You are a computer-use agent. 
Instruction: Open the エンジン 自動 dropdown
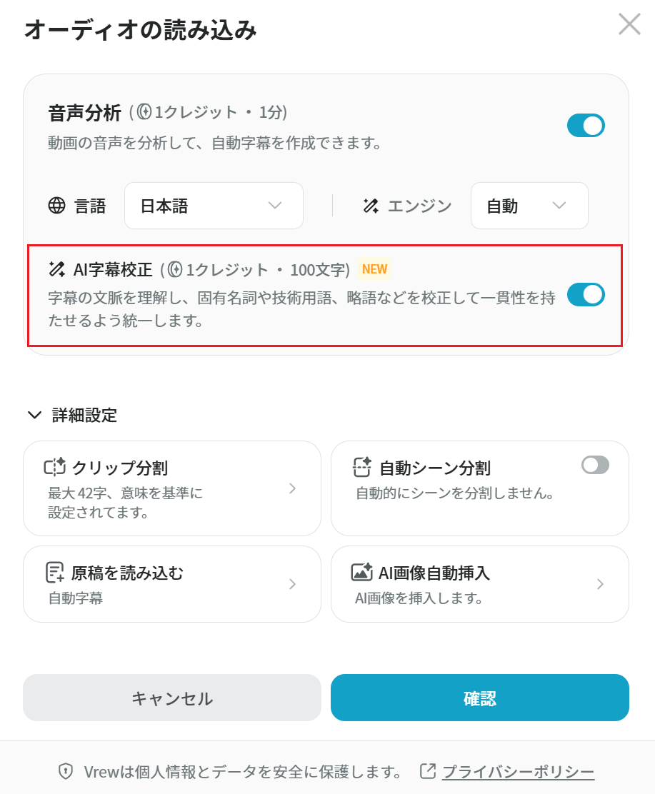[x=529, y=206]
